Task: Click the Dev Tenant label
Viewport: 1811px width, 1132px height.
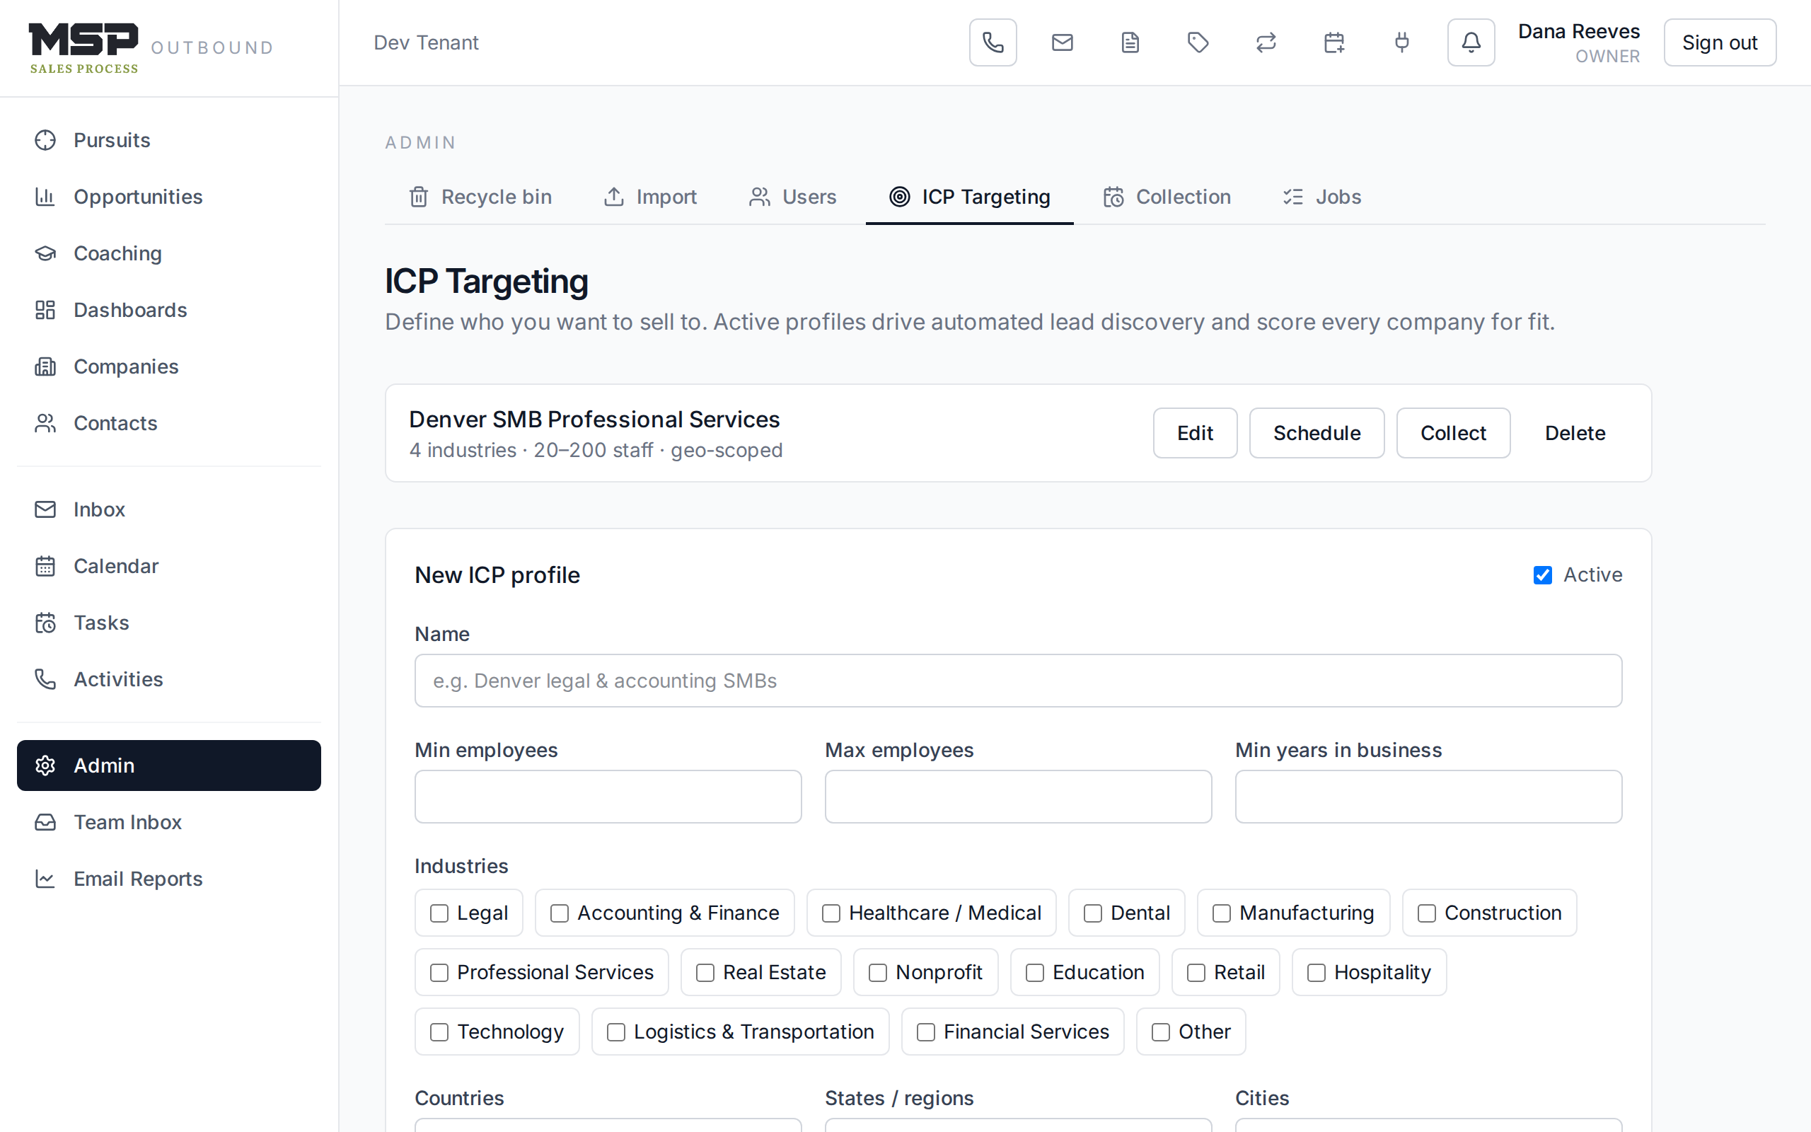Action: [x=426, y=42]
